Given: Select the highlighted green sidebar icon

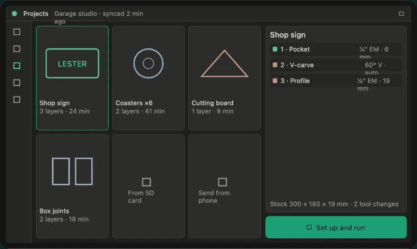Looking at the screenshot, I should pos(17,66).
